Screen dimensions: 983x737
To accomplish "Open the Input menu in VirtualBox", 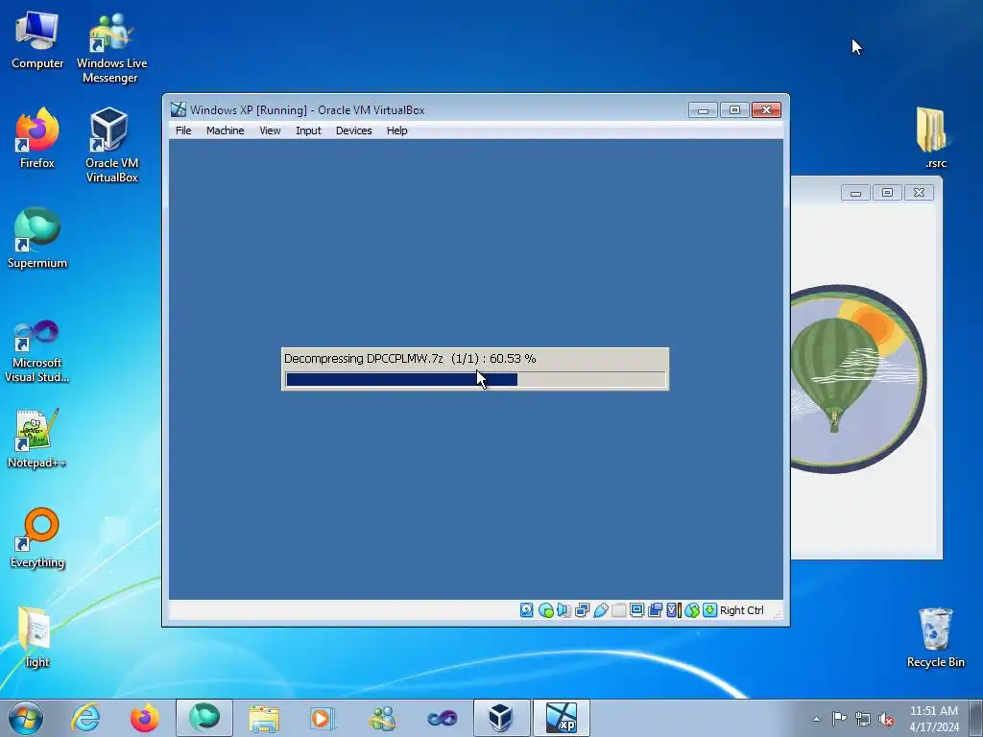I will (308, 131).
